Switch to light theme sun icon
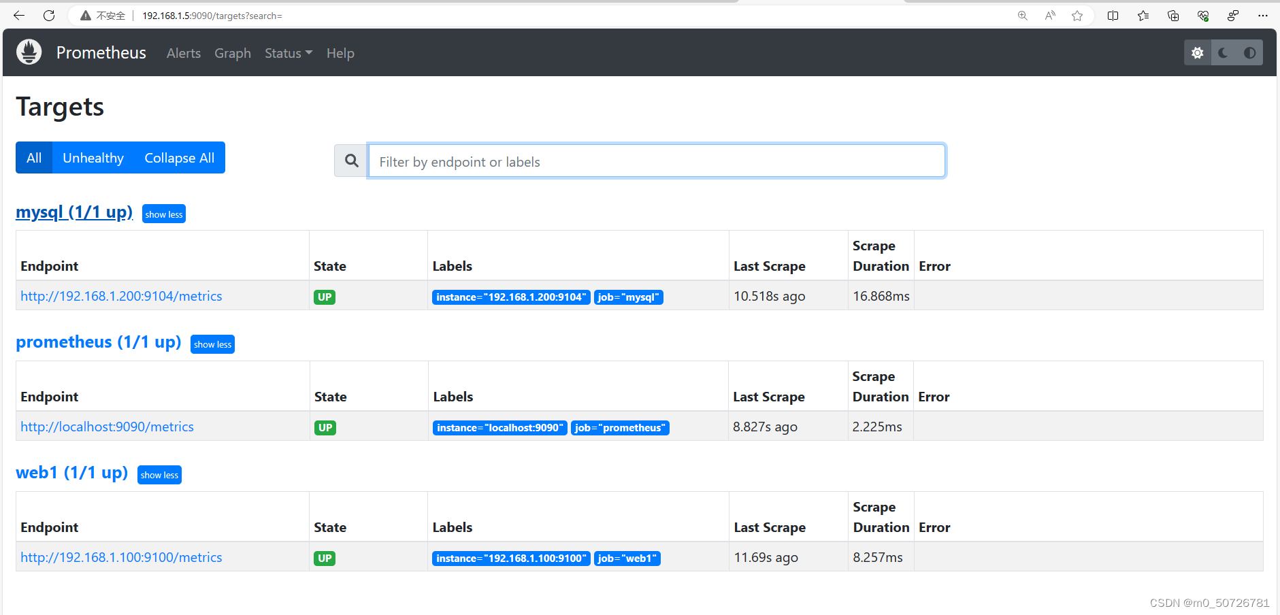This screenshot has width=1280, height=615. click(1198, 52)
